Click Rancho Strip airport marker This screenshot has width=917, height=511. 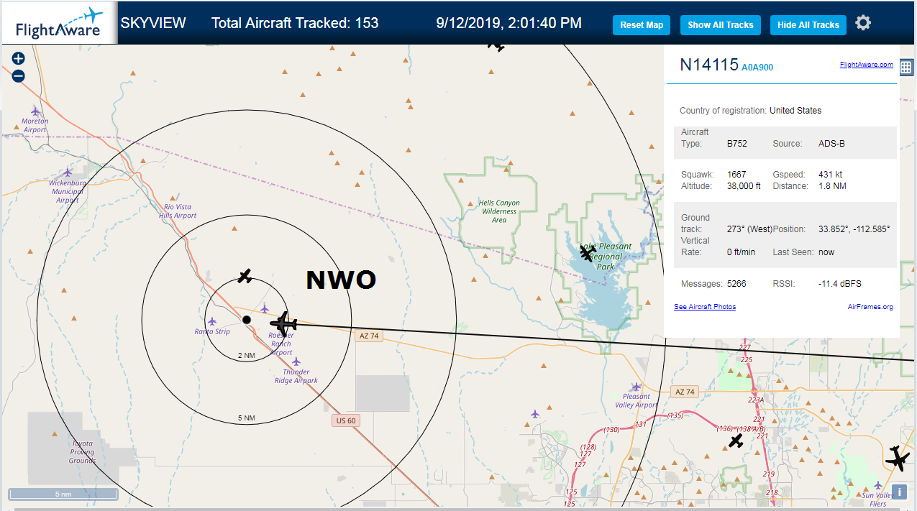coord(212,321)
